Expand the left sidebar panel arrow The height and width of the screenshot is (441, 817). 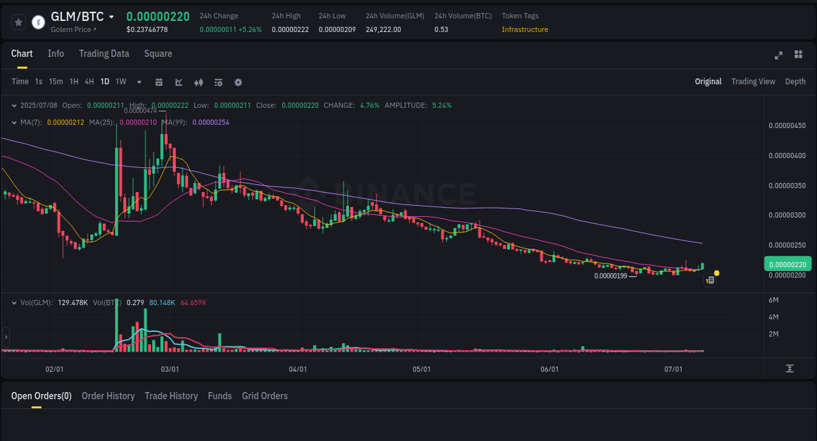coord(5,336)
